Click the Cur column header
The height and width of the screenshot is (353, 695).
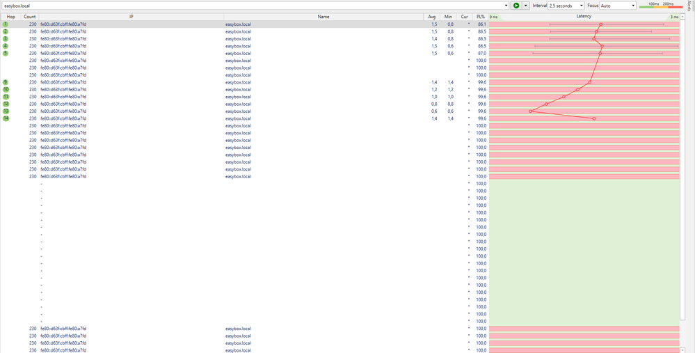click(464, 17)
